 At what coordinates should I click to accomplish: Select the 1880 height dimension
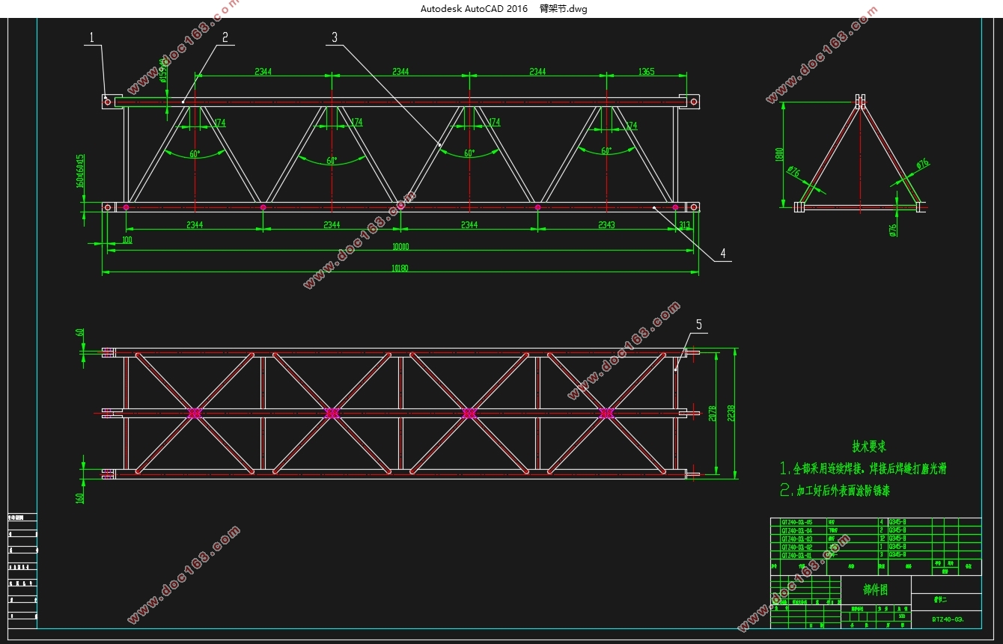tap(779, 155)
